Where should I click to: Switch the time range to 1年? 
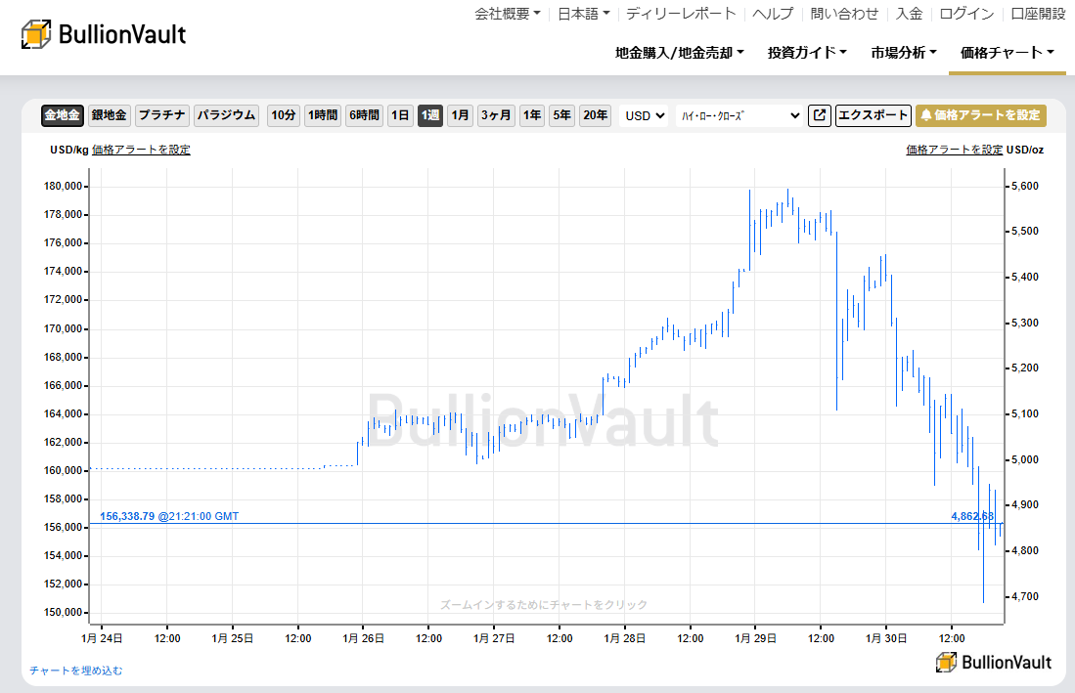pos(531,115)
